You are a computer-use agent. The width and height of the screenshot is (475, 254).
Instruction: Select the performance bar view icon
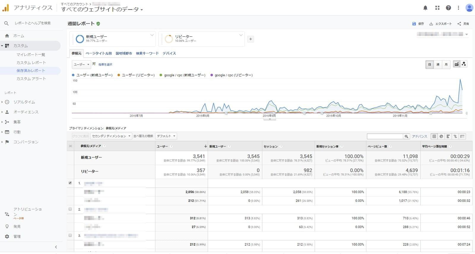(448, 136)
